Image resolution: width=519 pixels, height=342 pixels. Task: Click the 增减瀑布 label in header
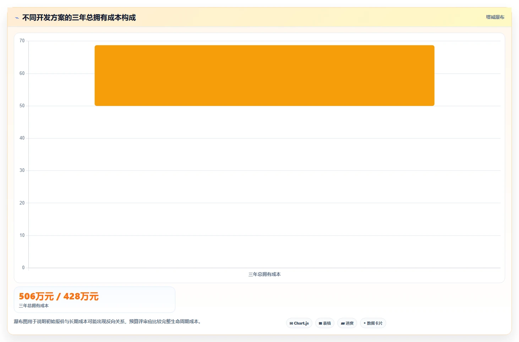click(x=495, y=17)
